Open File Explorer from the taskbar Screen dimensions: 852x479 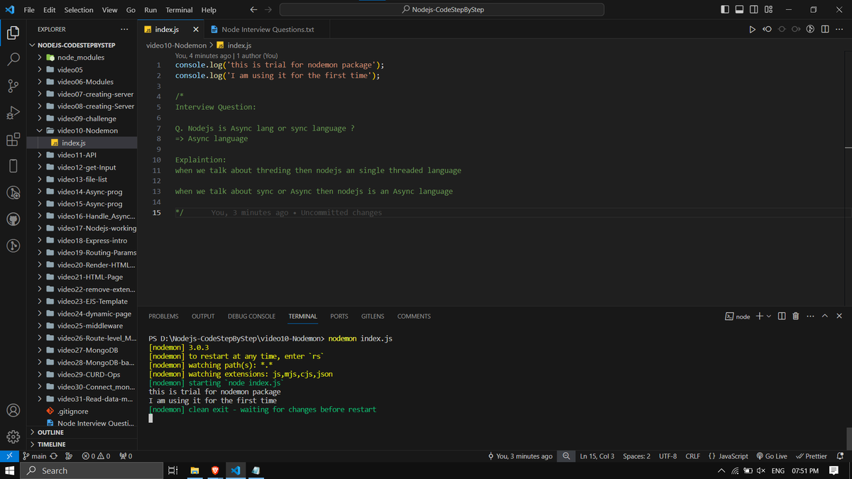click(x=195, y=470)
